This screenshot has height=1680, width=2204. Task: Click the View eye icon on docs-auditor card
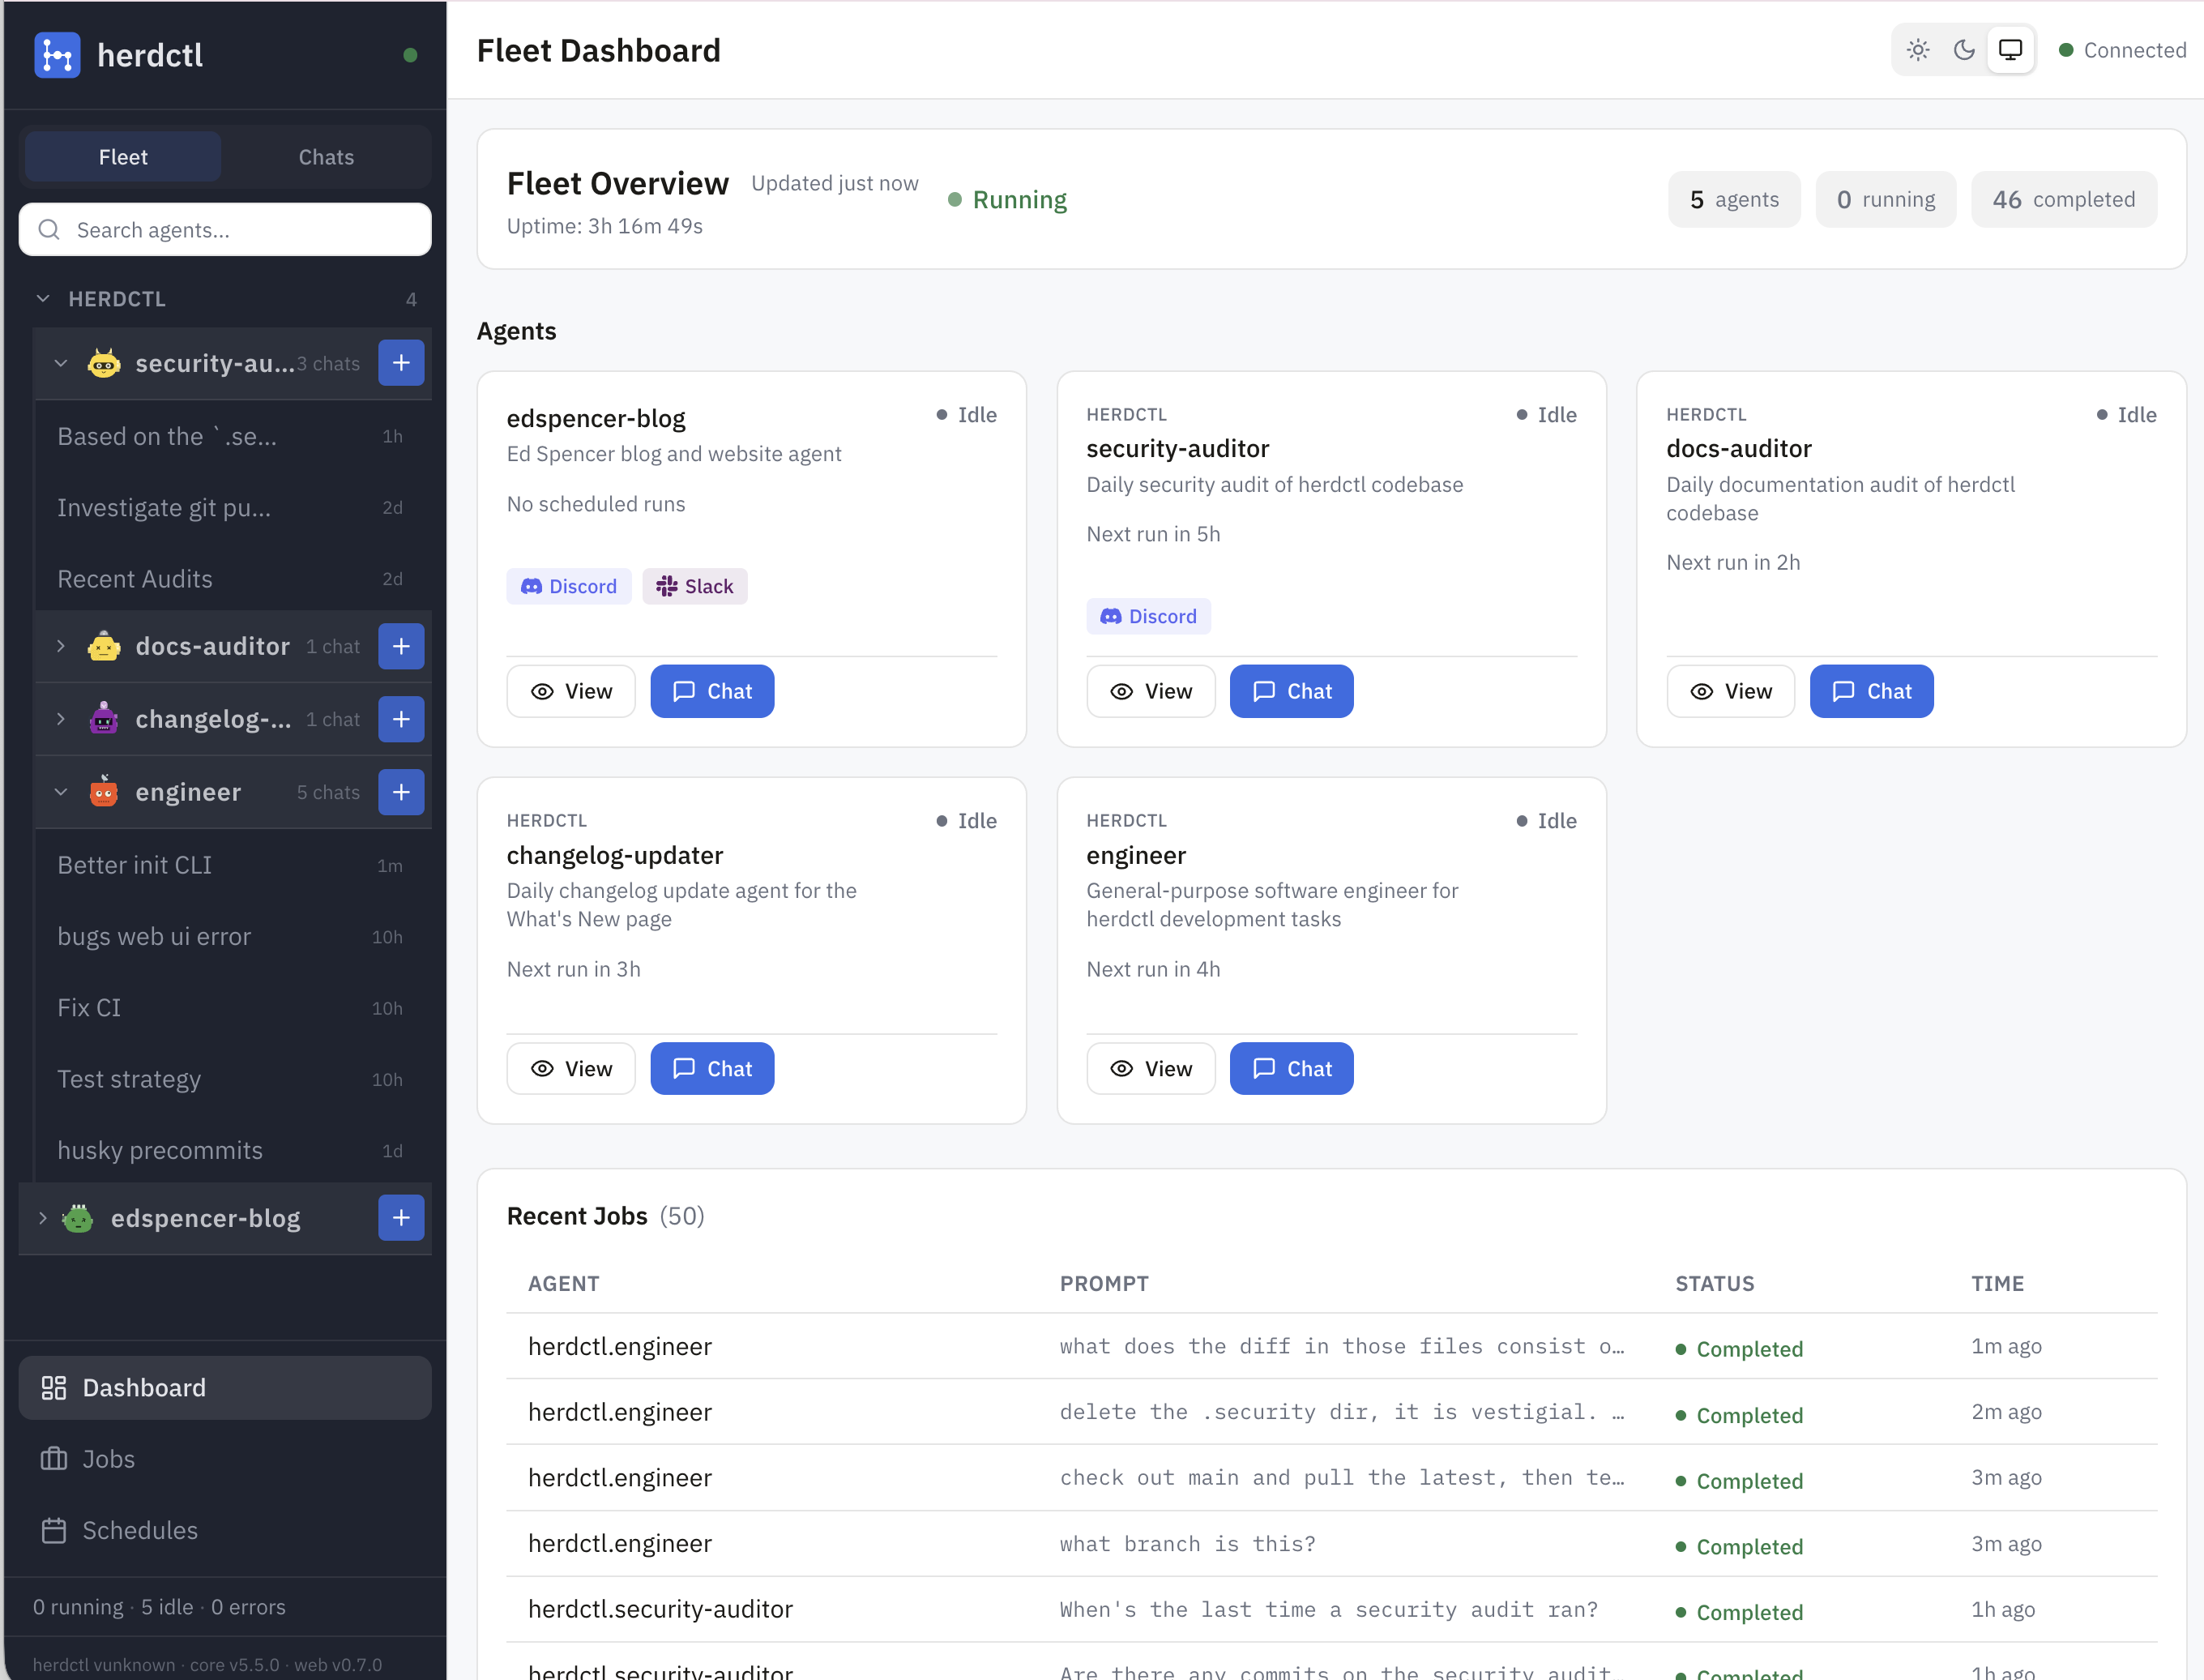coord(1703,691)
